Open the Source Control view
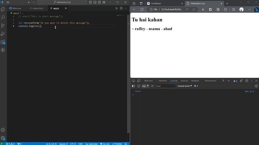Viewport: 259px width, 145px height. click(3, 25)
